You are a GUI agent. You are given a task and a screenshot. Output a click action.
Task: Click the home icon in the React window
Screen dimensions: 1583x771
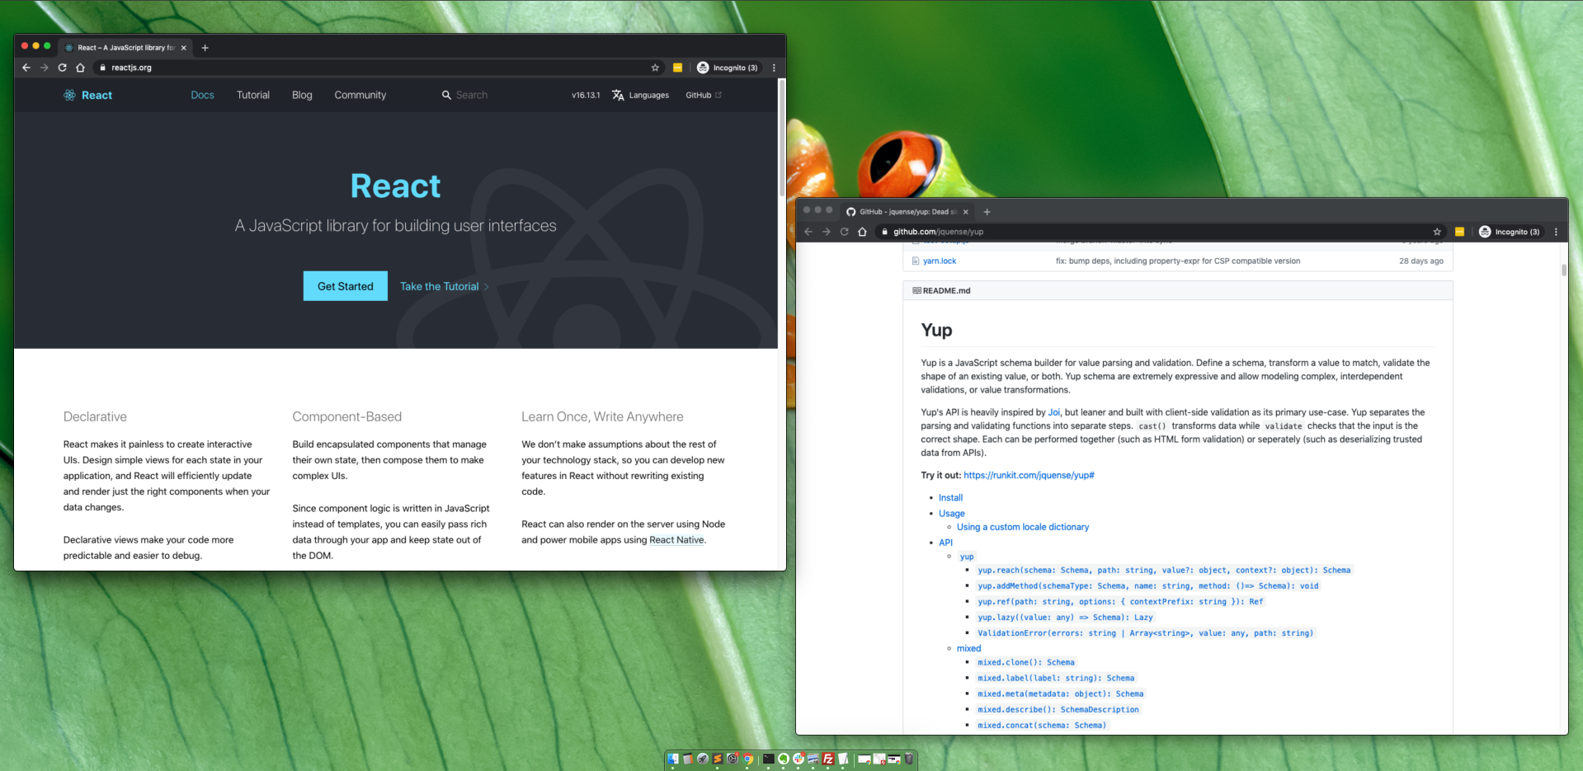point(80,68)
